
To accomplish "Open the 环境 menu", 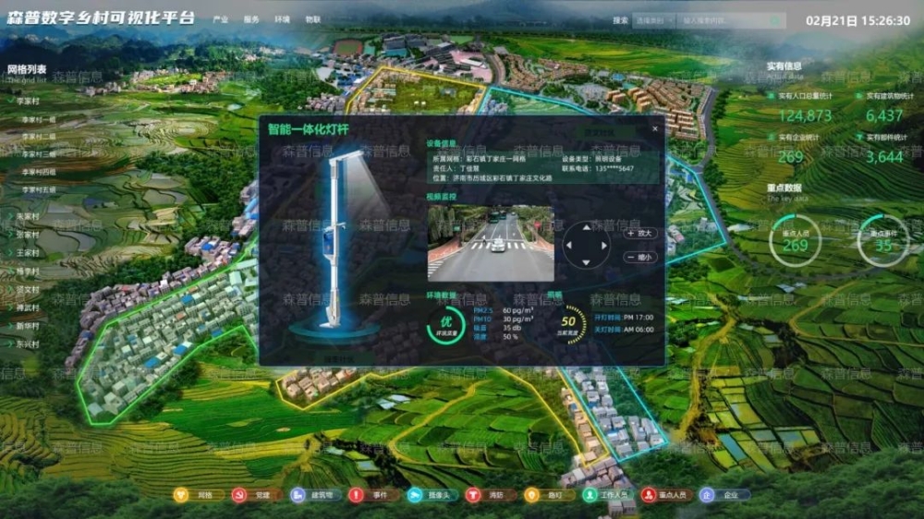I will pyautogui.click(x=282, y=19).
